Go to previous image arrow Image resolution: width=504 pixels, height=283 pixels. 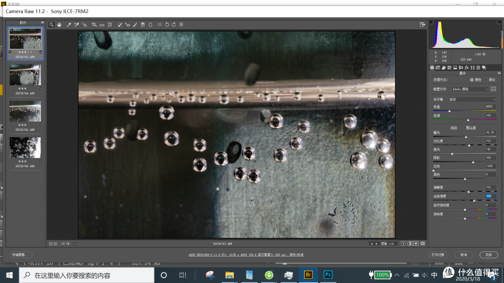(x=372, y=244)
